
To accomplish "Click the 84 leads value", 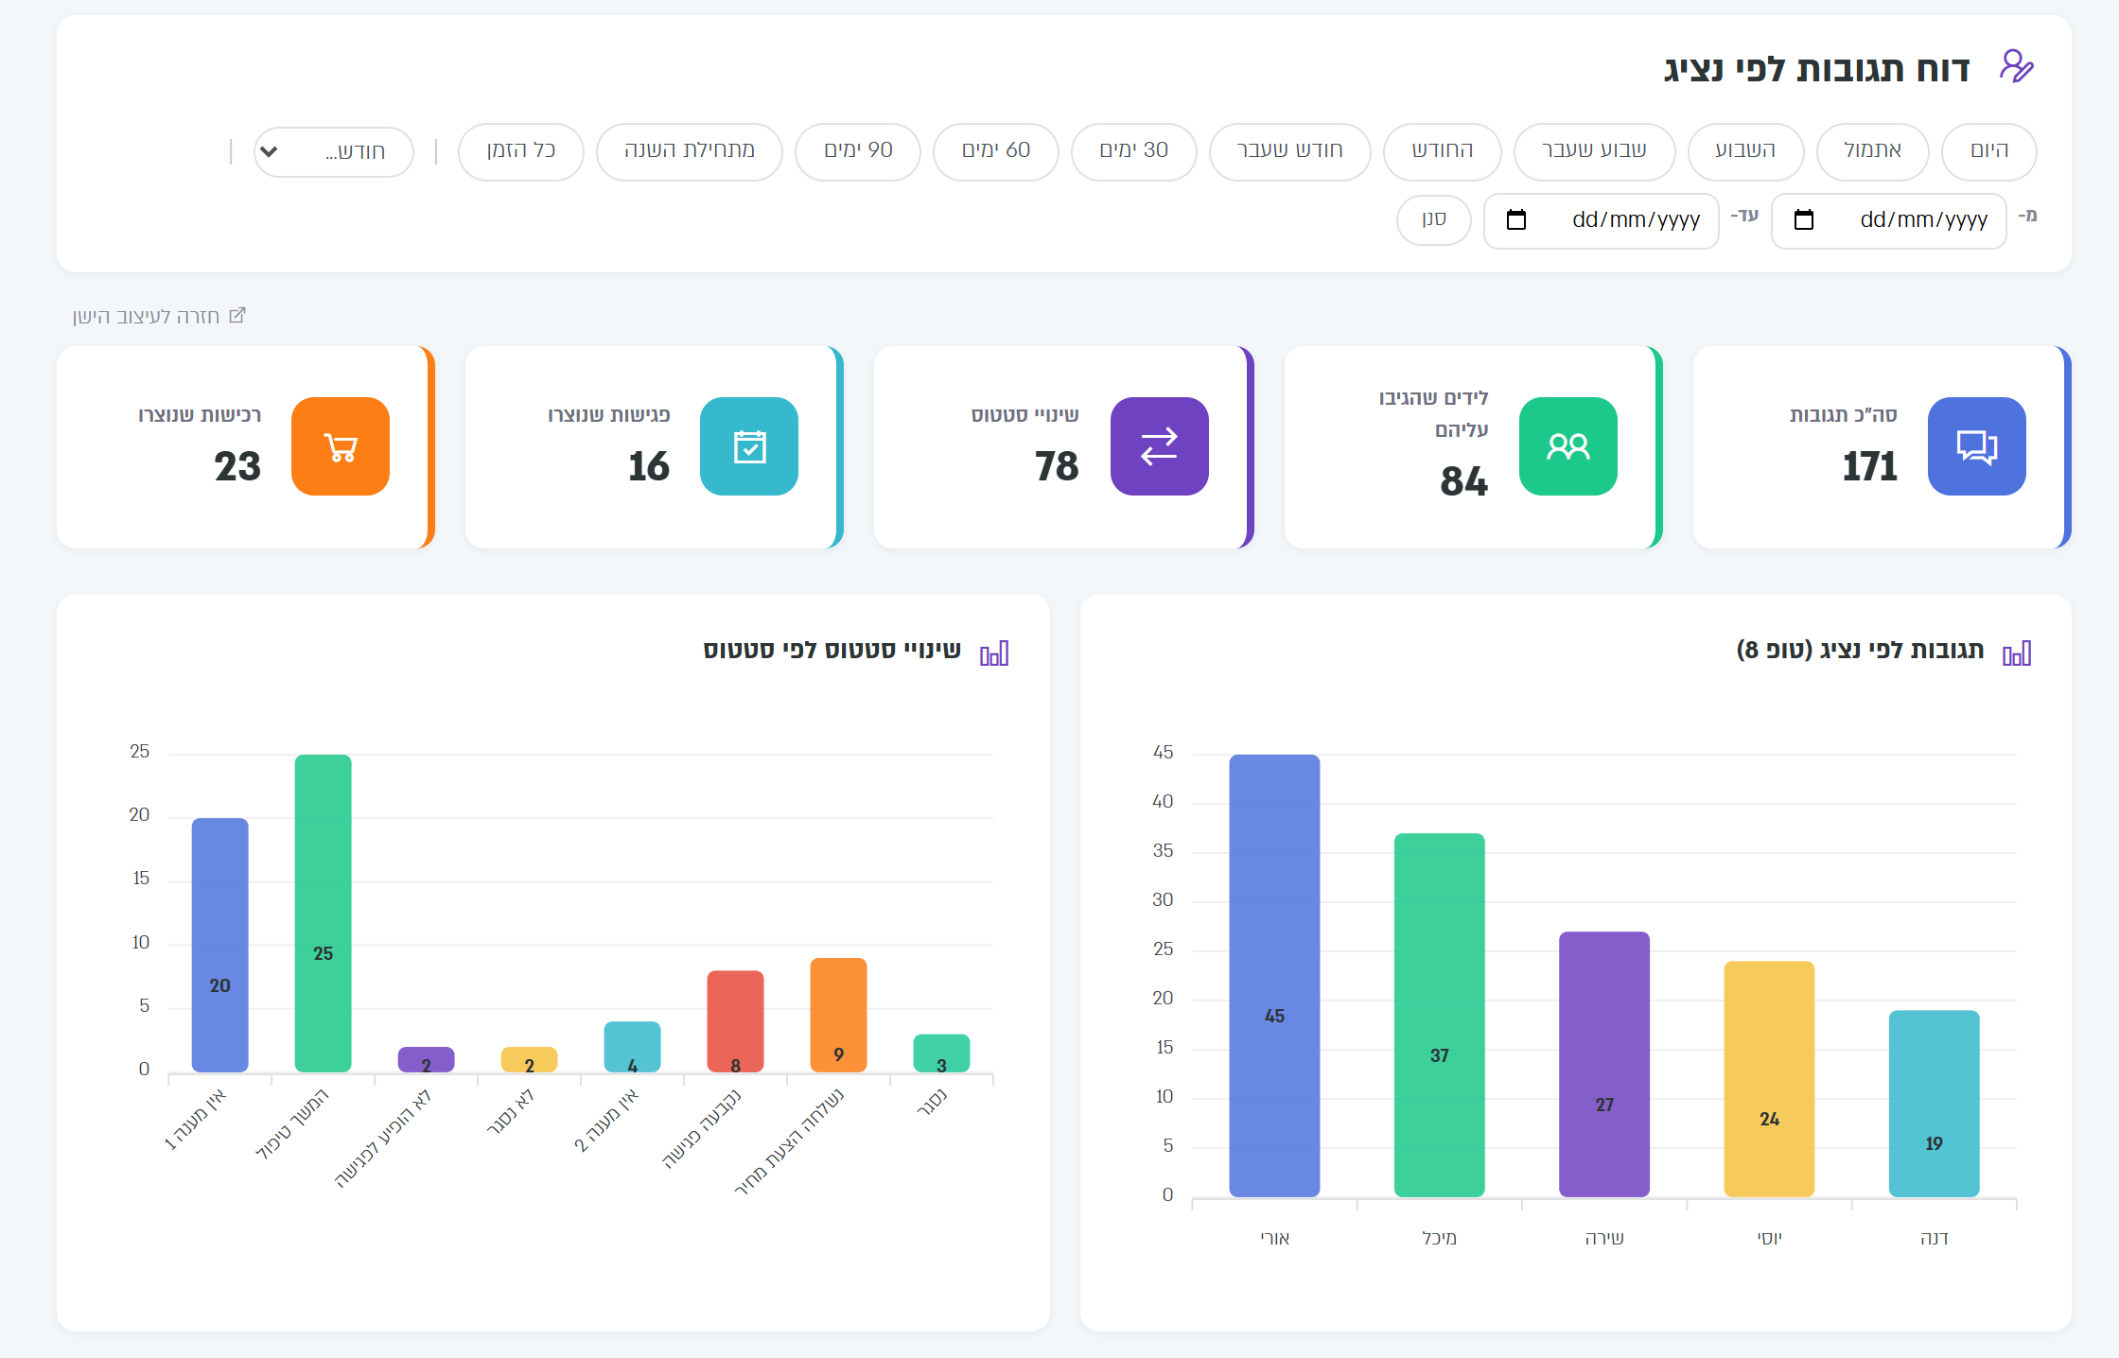I will pyautogui.click(x=1463, y=481).
